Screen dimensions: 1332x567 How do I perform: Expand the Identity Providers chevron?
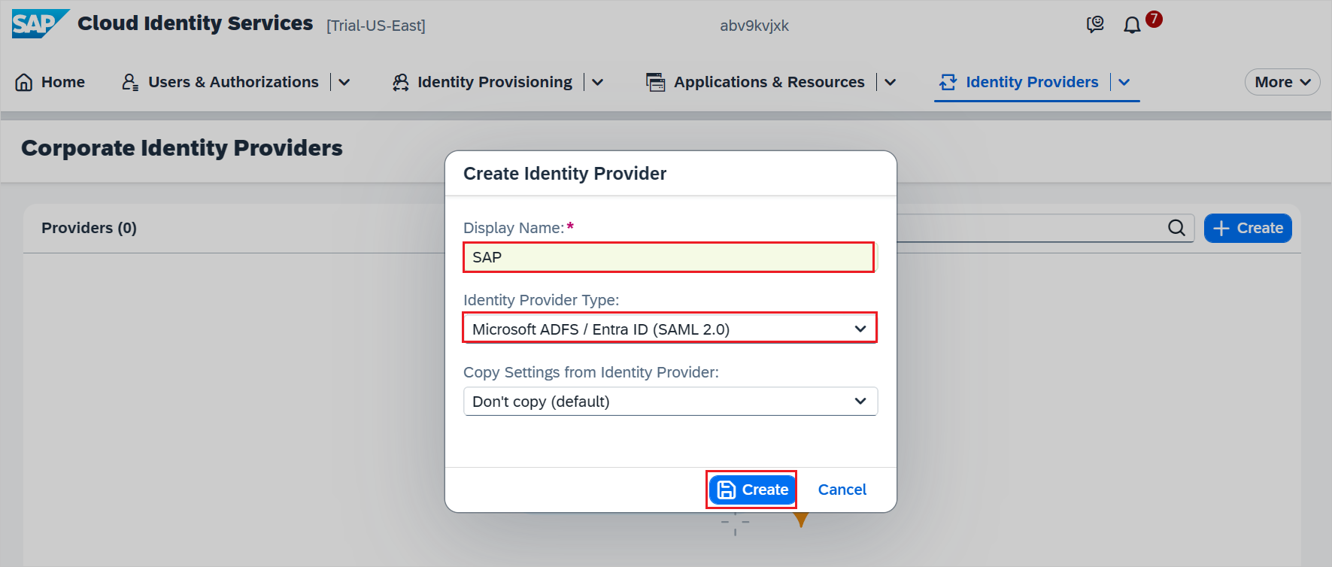click(x=1124, y=82)
